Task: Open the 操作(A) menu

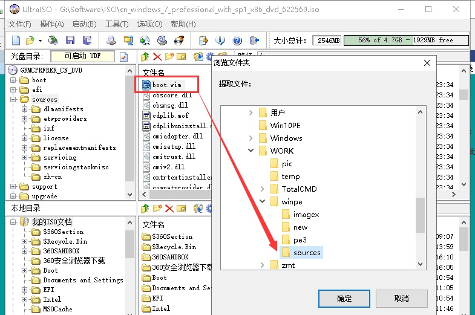Action: point(52,24)
